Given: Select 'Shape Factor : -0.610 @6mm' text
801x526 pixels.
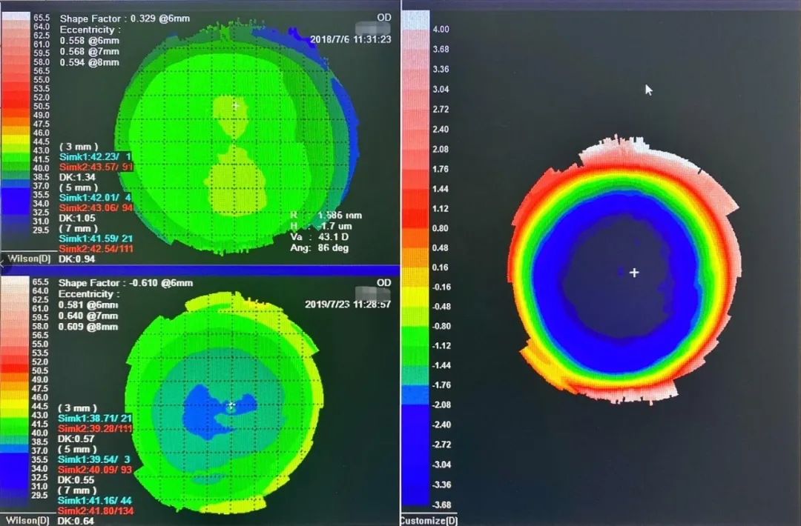Looking at the screenshot, I should 125,283.
